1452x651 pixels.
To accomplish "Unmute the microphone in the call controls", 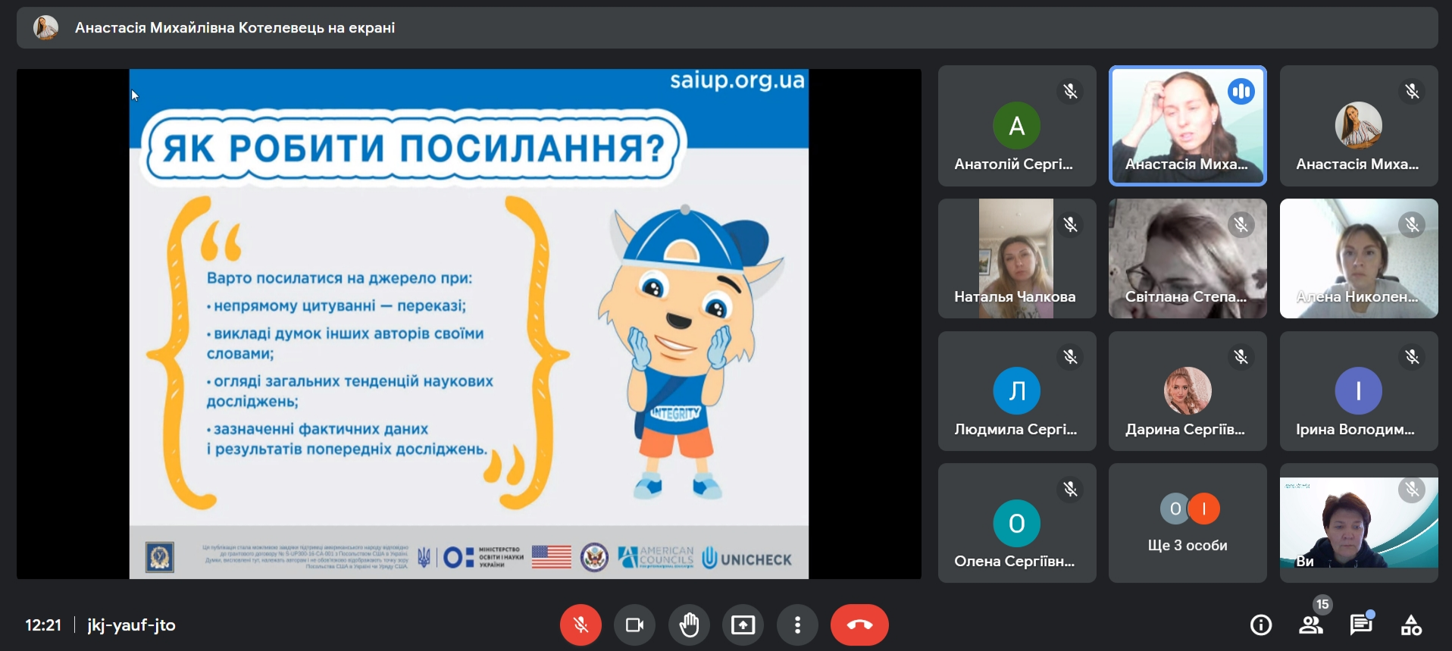I will pos(580,625).
